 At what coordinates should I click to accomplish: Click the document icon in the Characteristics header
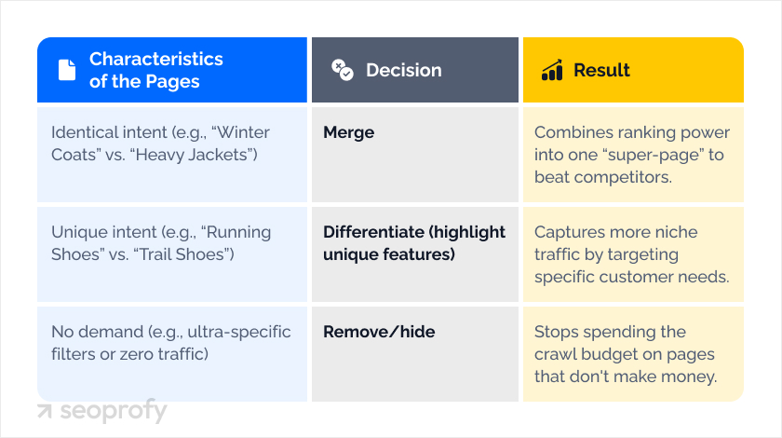[x=66, y=70]
